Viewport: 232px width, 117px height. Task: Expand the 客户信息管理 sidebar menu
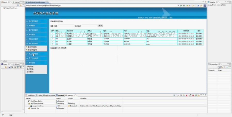[x=36, y=30]
